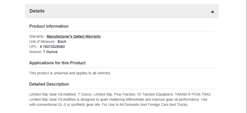Click the Volume field label
The height and width of the screenshot is (113, 247).
[x=36, y=52]
